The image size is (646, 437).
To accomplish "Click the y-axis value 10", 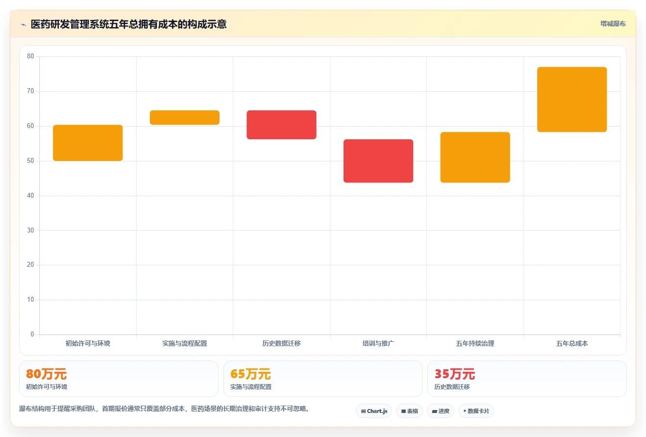I will (30, 300).
